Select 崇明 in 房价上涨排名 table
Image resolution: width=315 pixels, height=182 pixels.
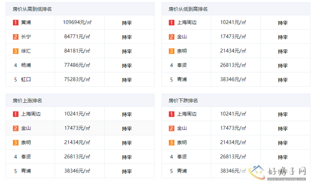26,143
